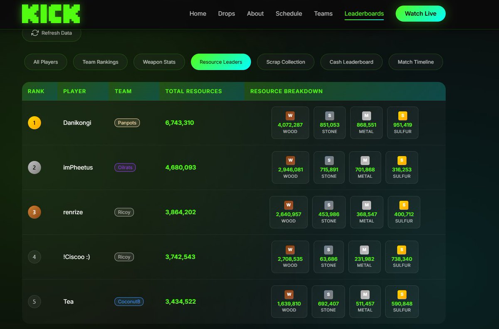
Task: Click Danikongi's wood W icon
Action: (290, 116)
